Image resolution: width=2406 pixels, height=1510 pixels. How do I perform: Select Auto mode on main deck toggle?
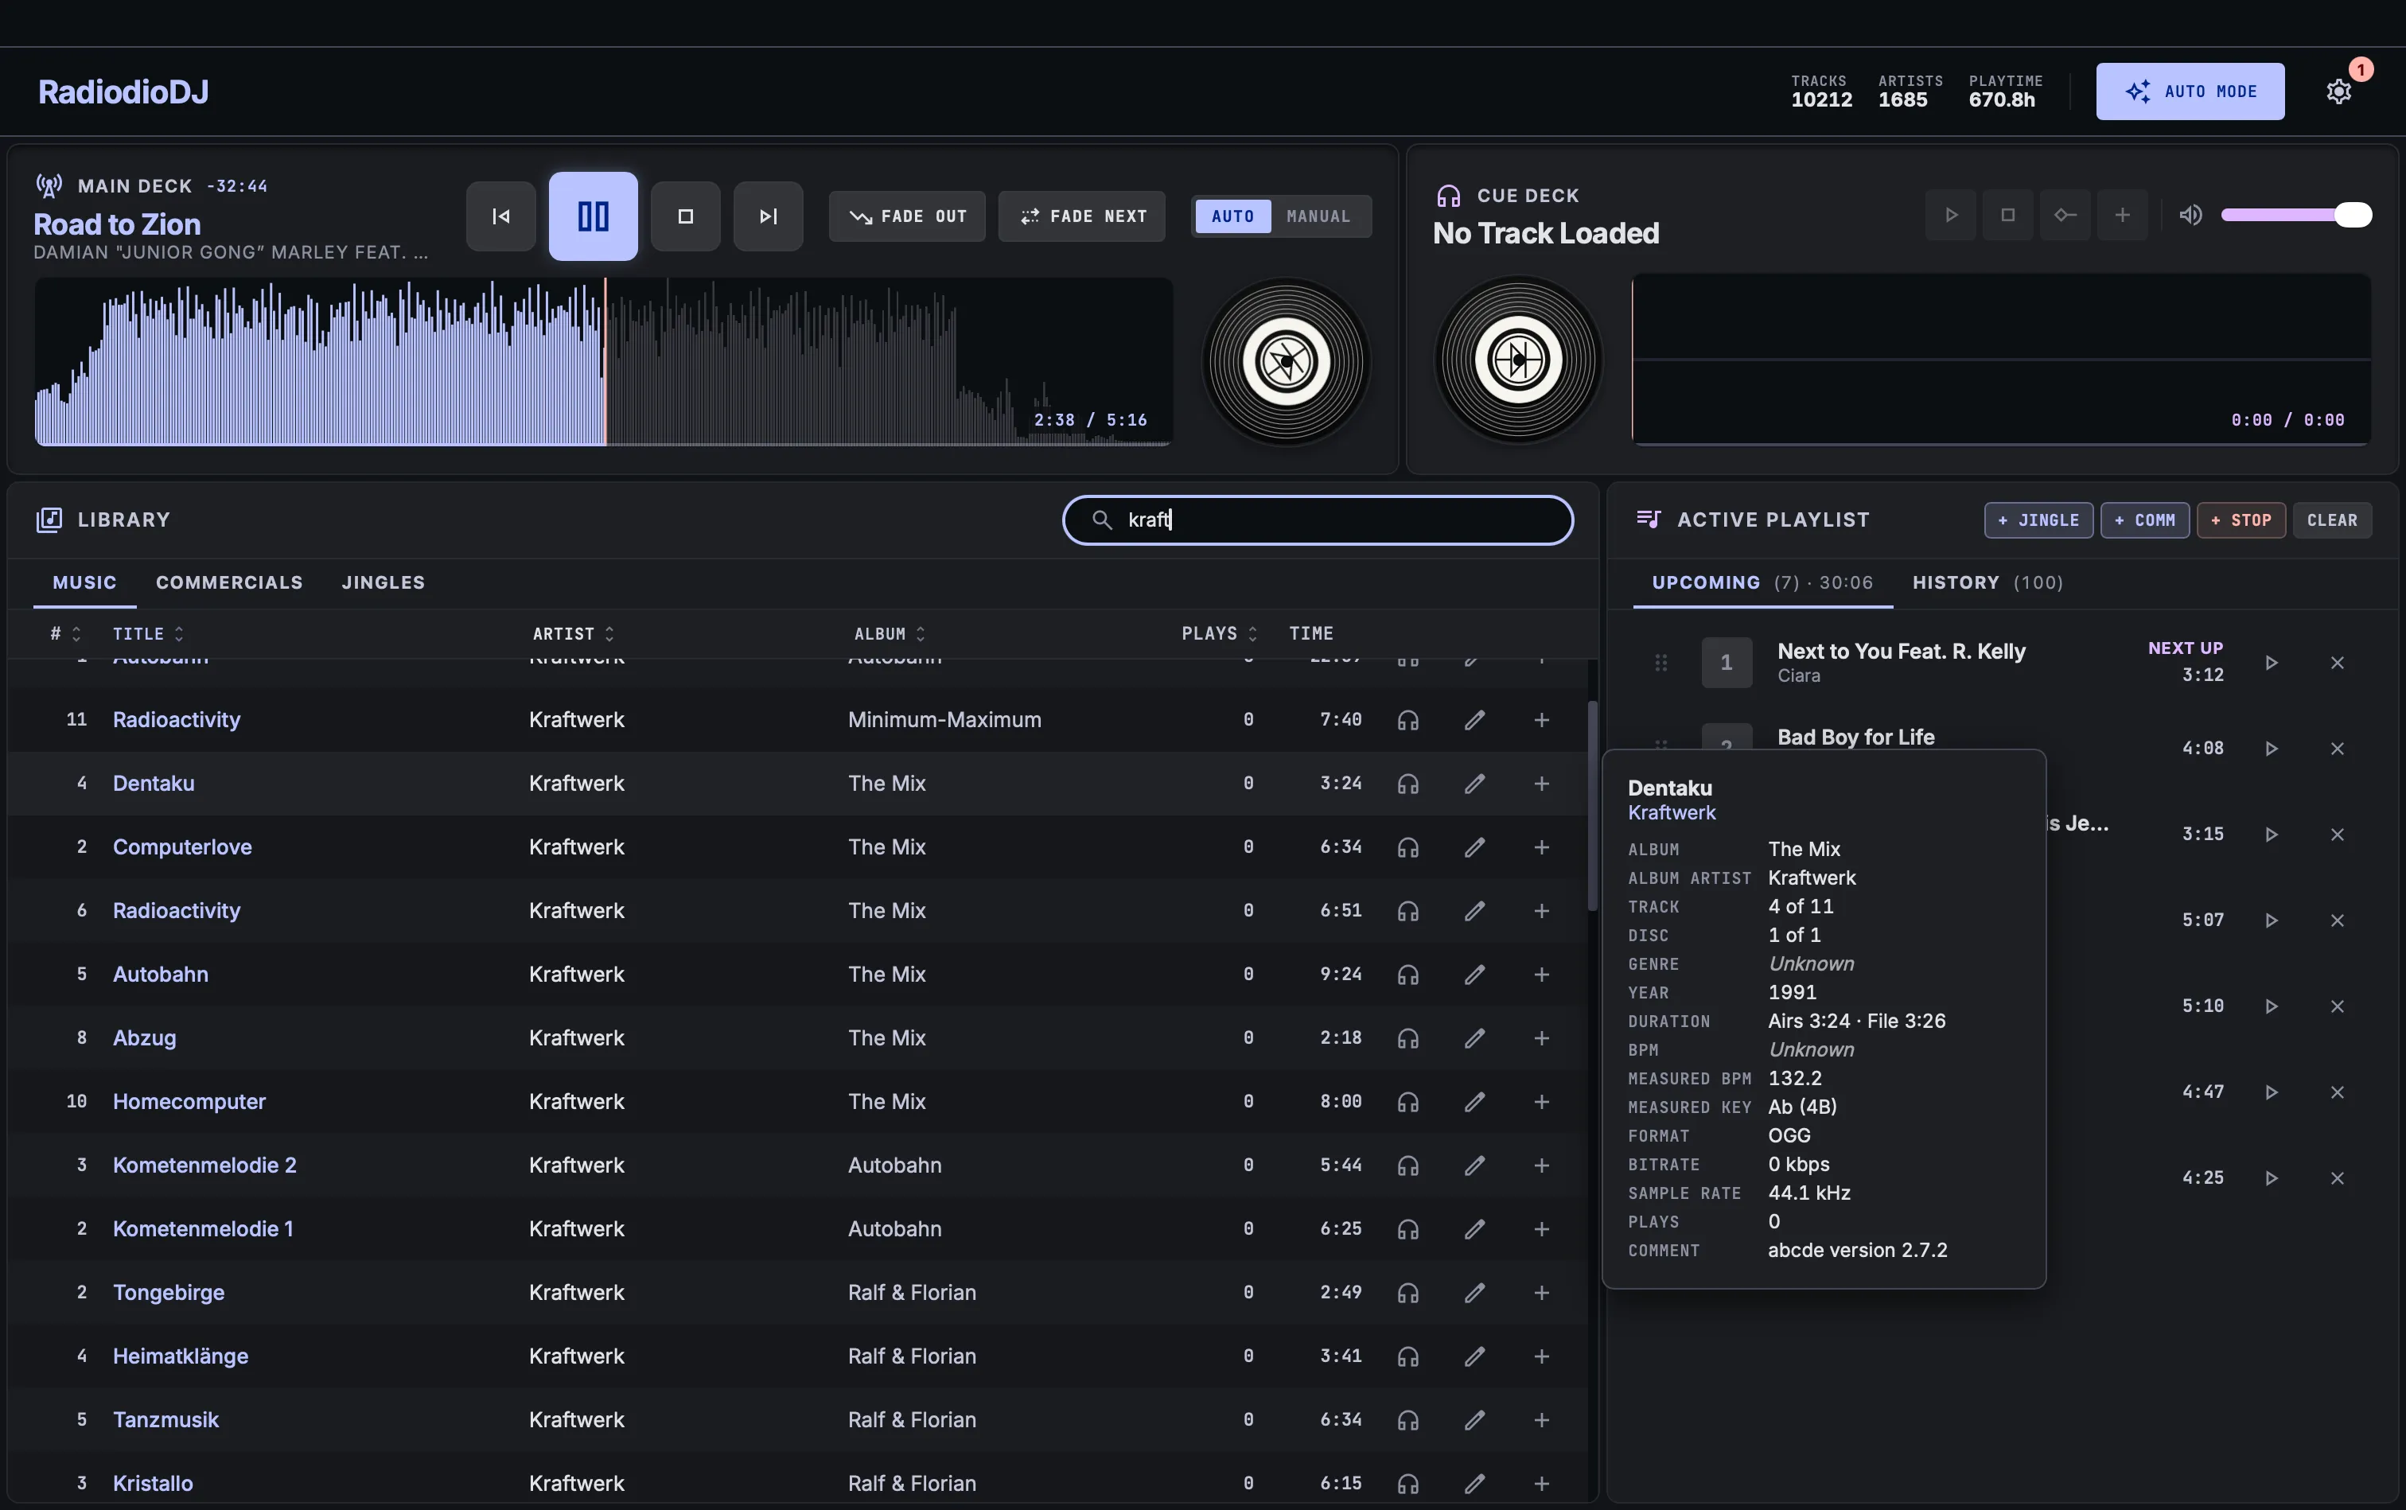pos(1232,216)
